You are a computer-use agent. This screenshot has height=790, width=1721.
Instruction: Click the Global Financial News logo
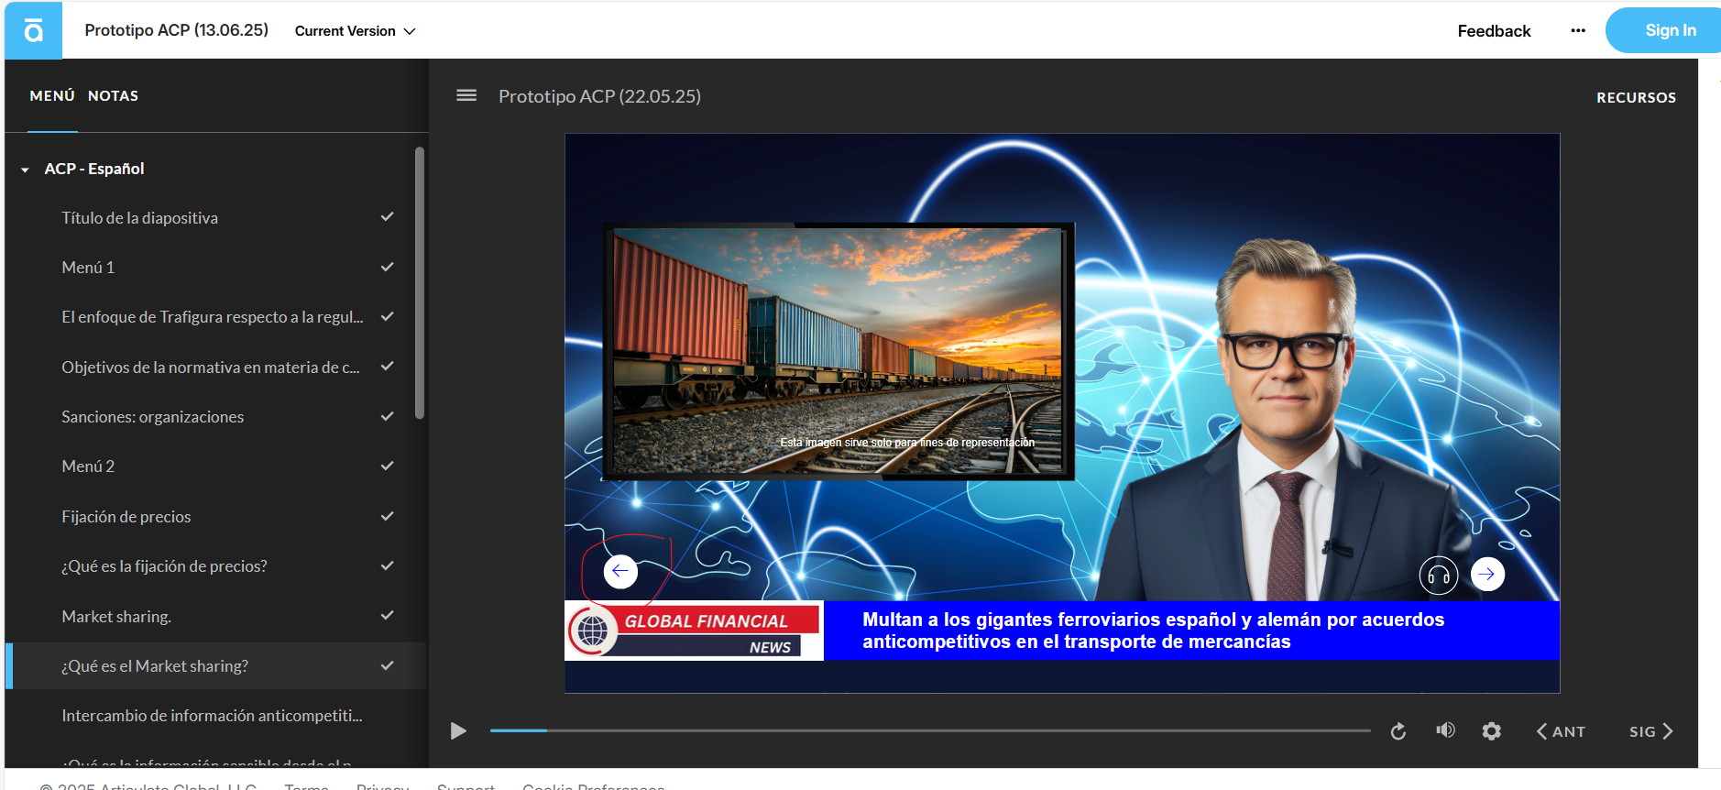[x=694, y=631]
